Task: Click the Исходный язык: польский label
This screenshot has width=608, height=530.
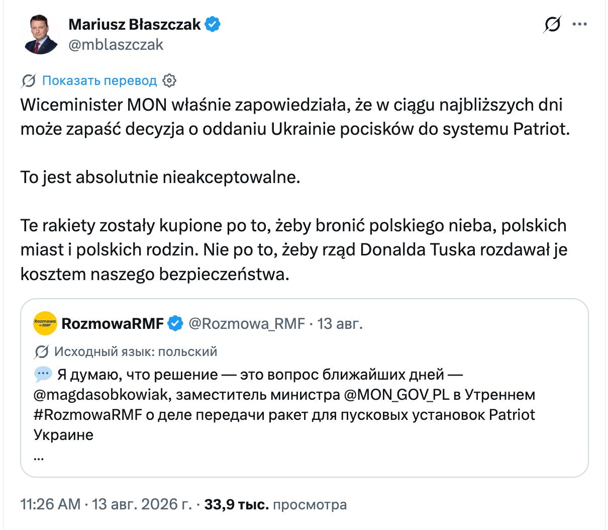Action: click(136, 351)
